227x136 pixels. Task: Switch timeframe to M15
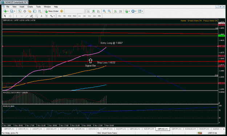tap(69, 16)
